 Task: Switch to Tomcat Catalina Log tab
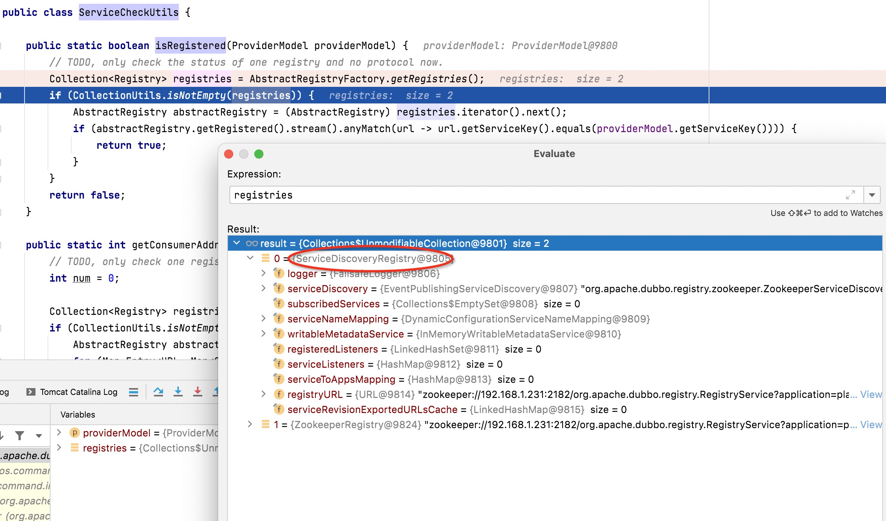click(x=78, y=392)
